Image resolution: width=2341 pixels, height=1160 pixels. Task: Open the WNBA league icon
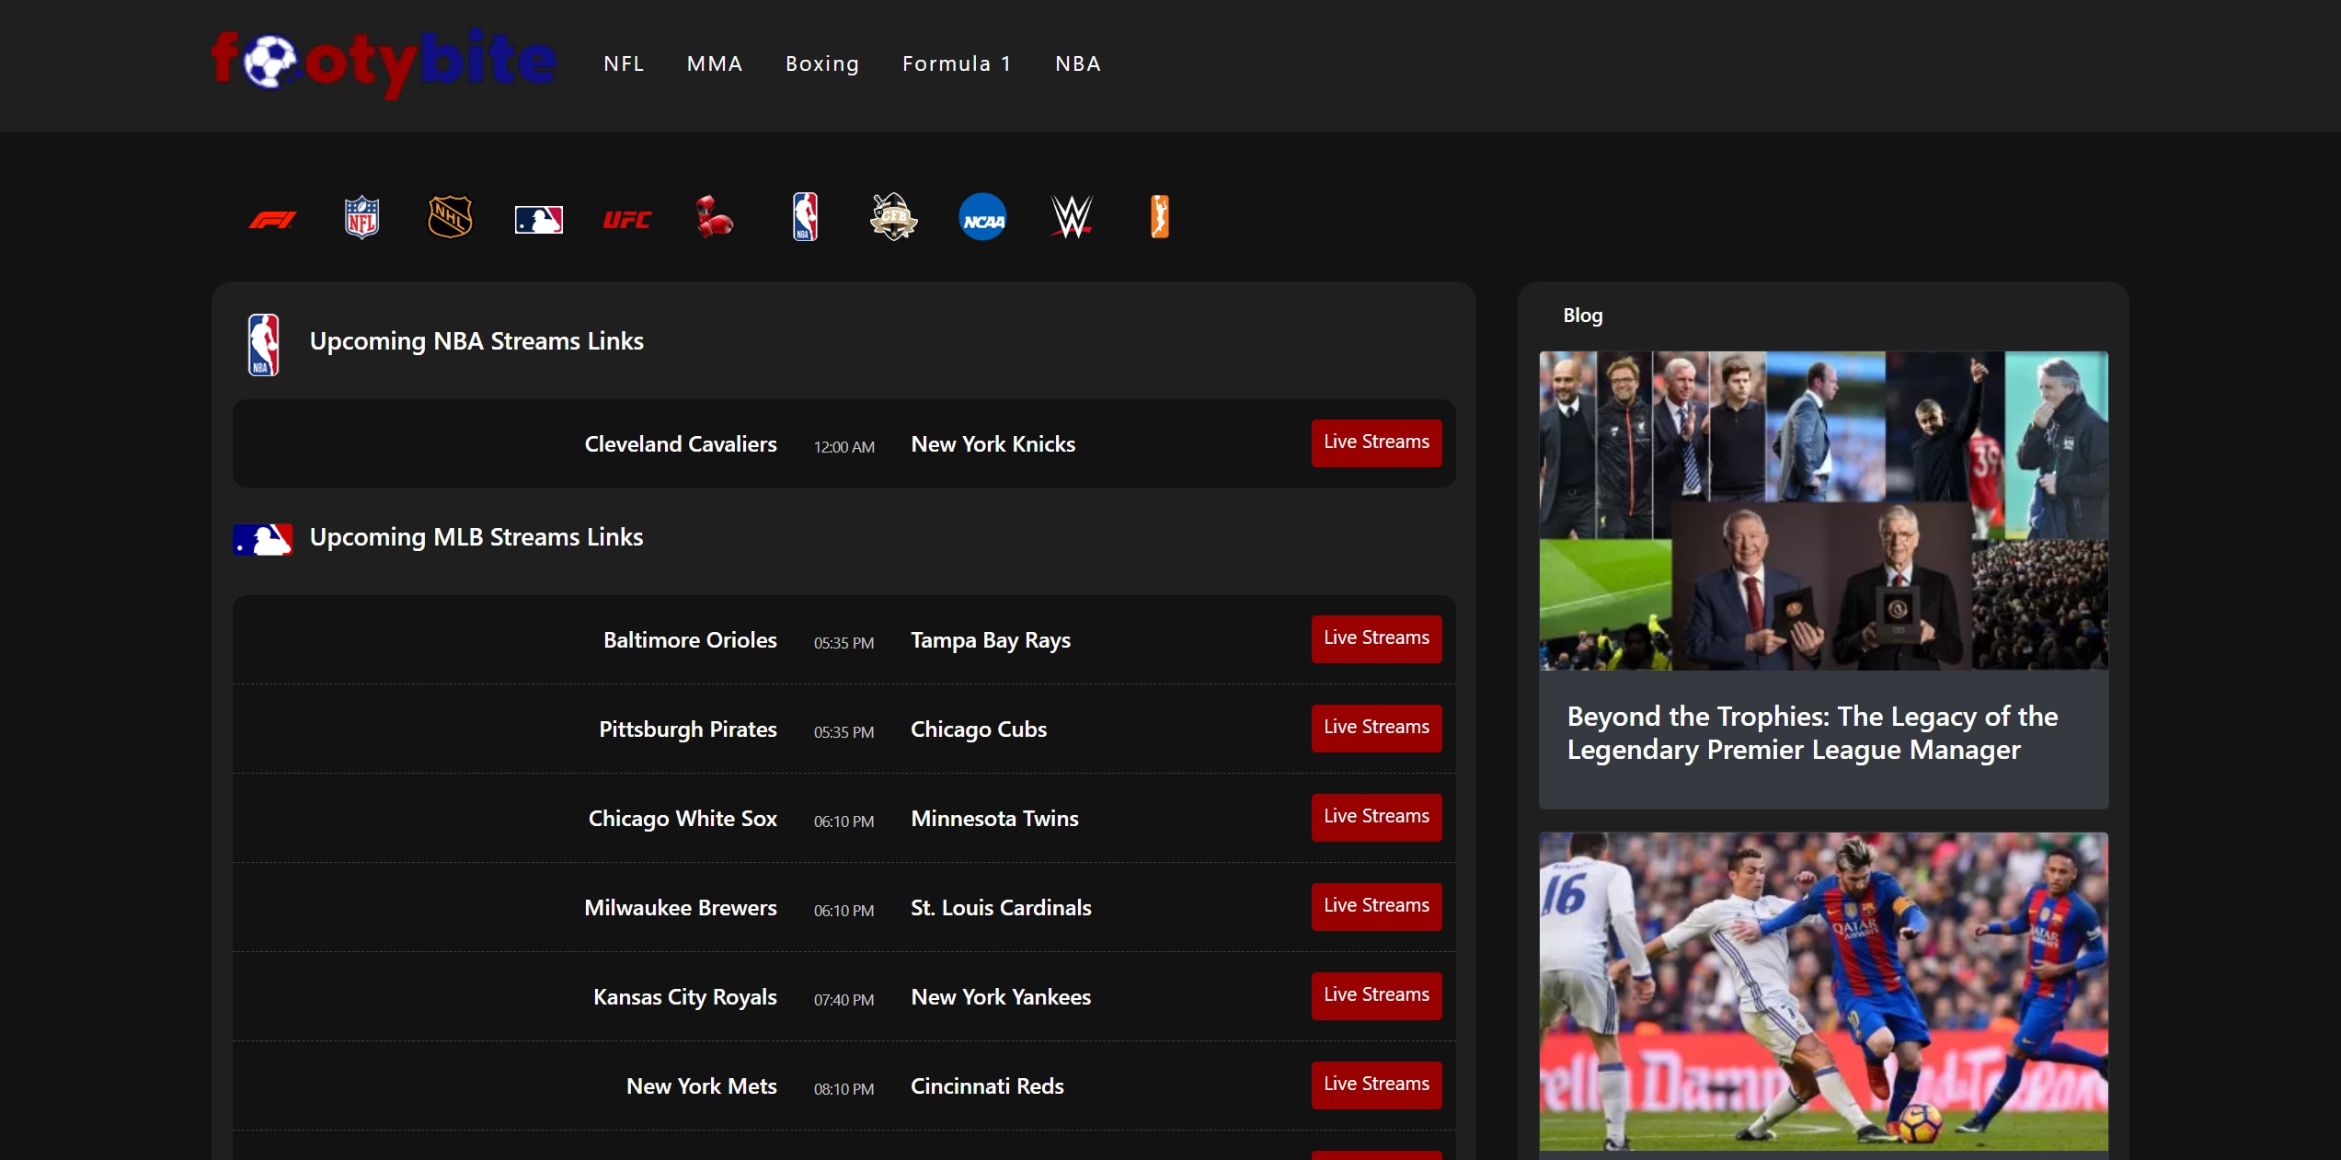tap(1160, 217)
